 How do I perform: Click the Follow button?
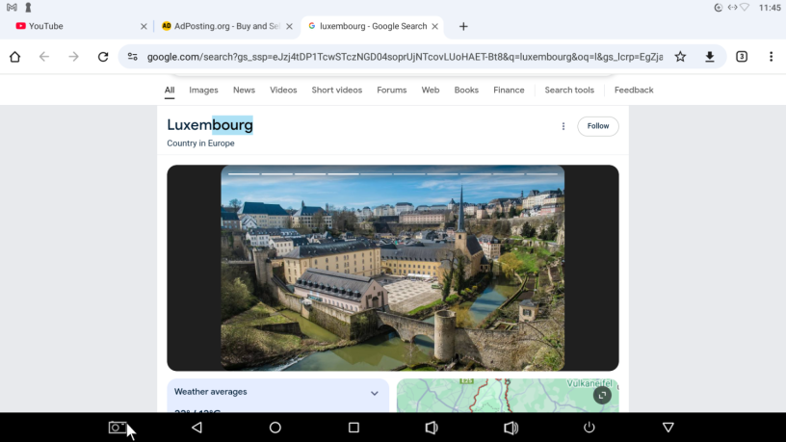598,126
